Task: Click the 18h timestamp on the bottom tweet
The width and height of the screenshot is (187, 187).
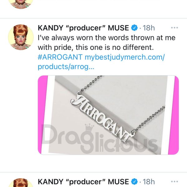Action: [149, 182]
